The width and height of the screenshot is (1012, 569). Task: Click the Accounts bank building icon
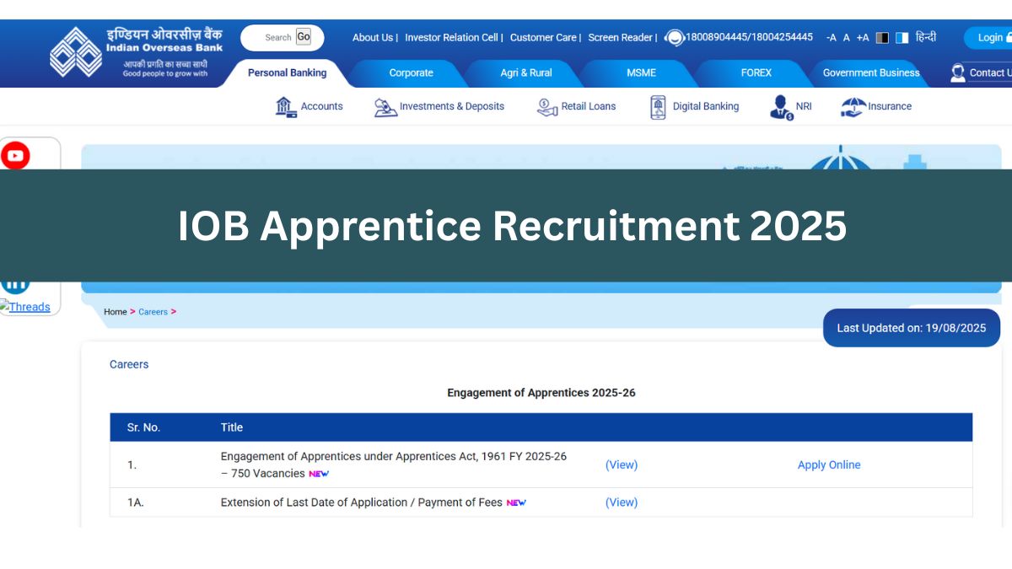[286, 107]
